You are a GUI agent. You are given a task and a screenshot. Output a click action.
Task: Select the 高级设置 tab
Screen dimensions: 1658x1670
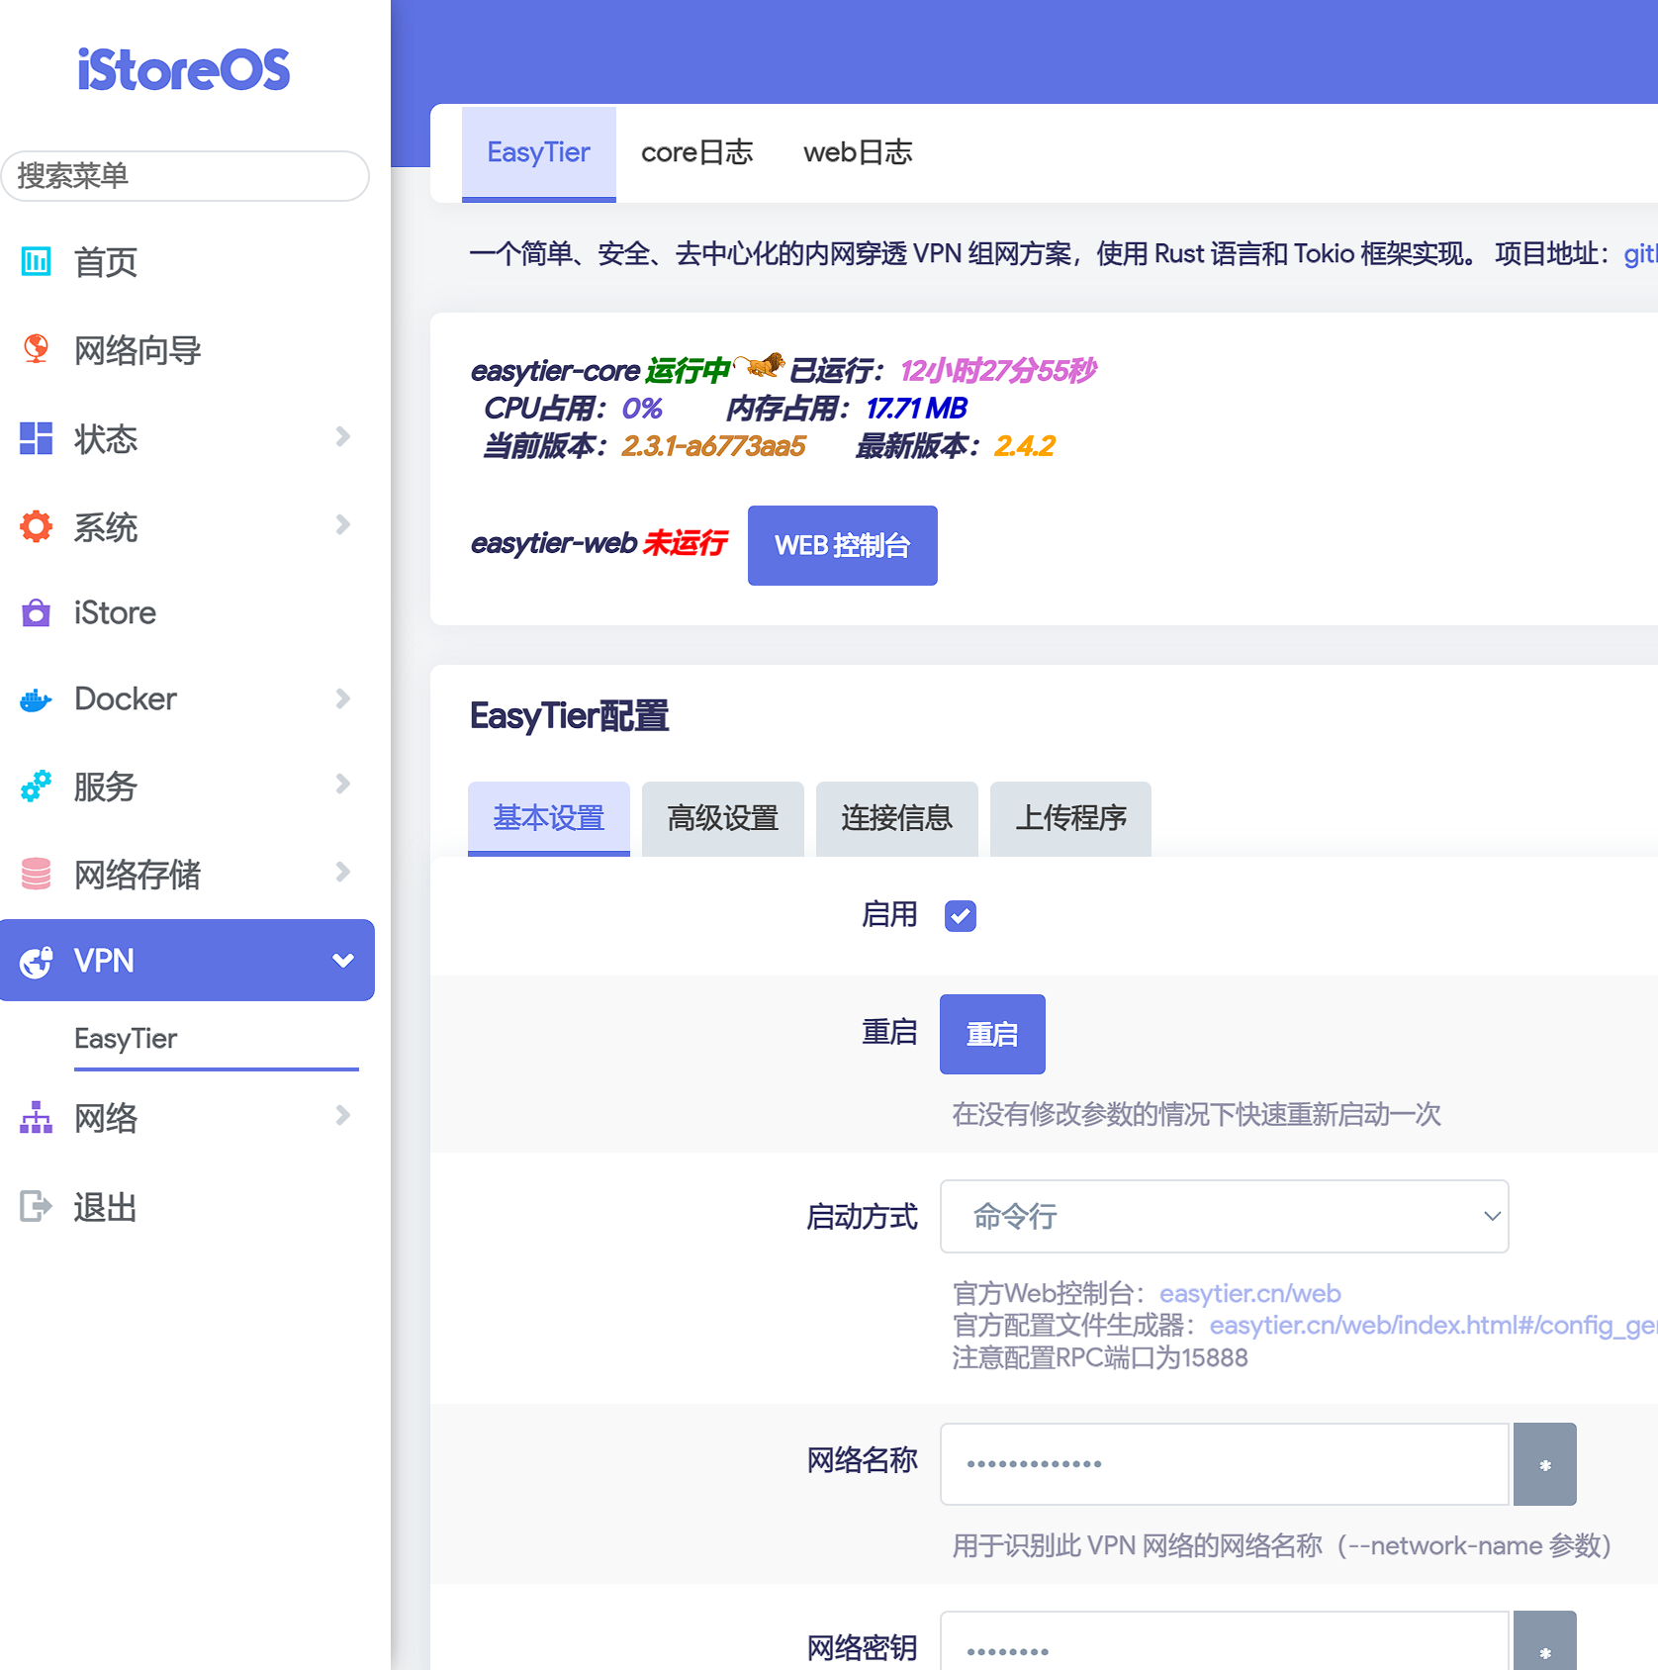tap(723, 818)
